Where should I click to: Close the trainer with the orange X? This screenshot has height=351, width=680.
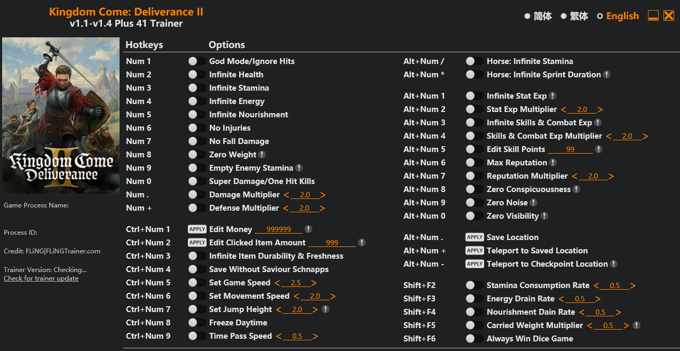tap(669, 16)
